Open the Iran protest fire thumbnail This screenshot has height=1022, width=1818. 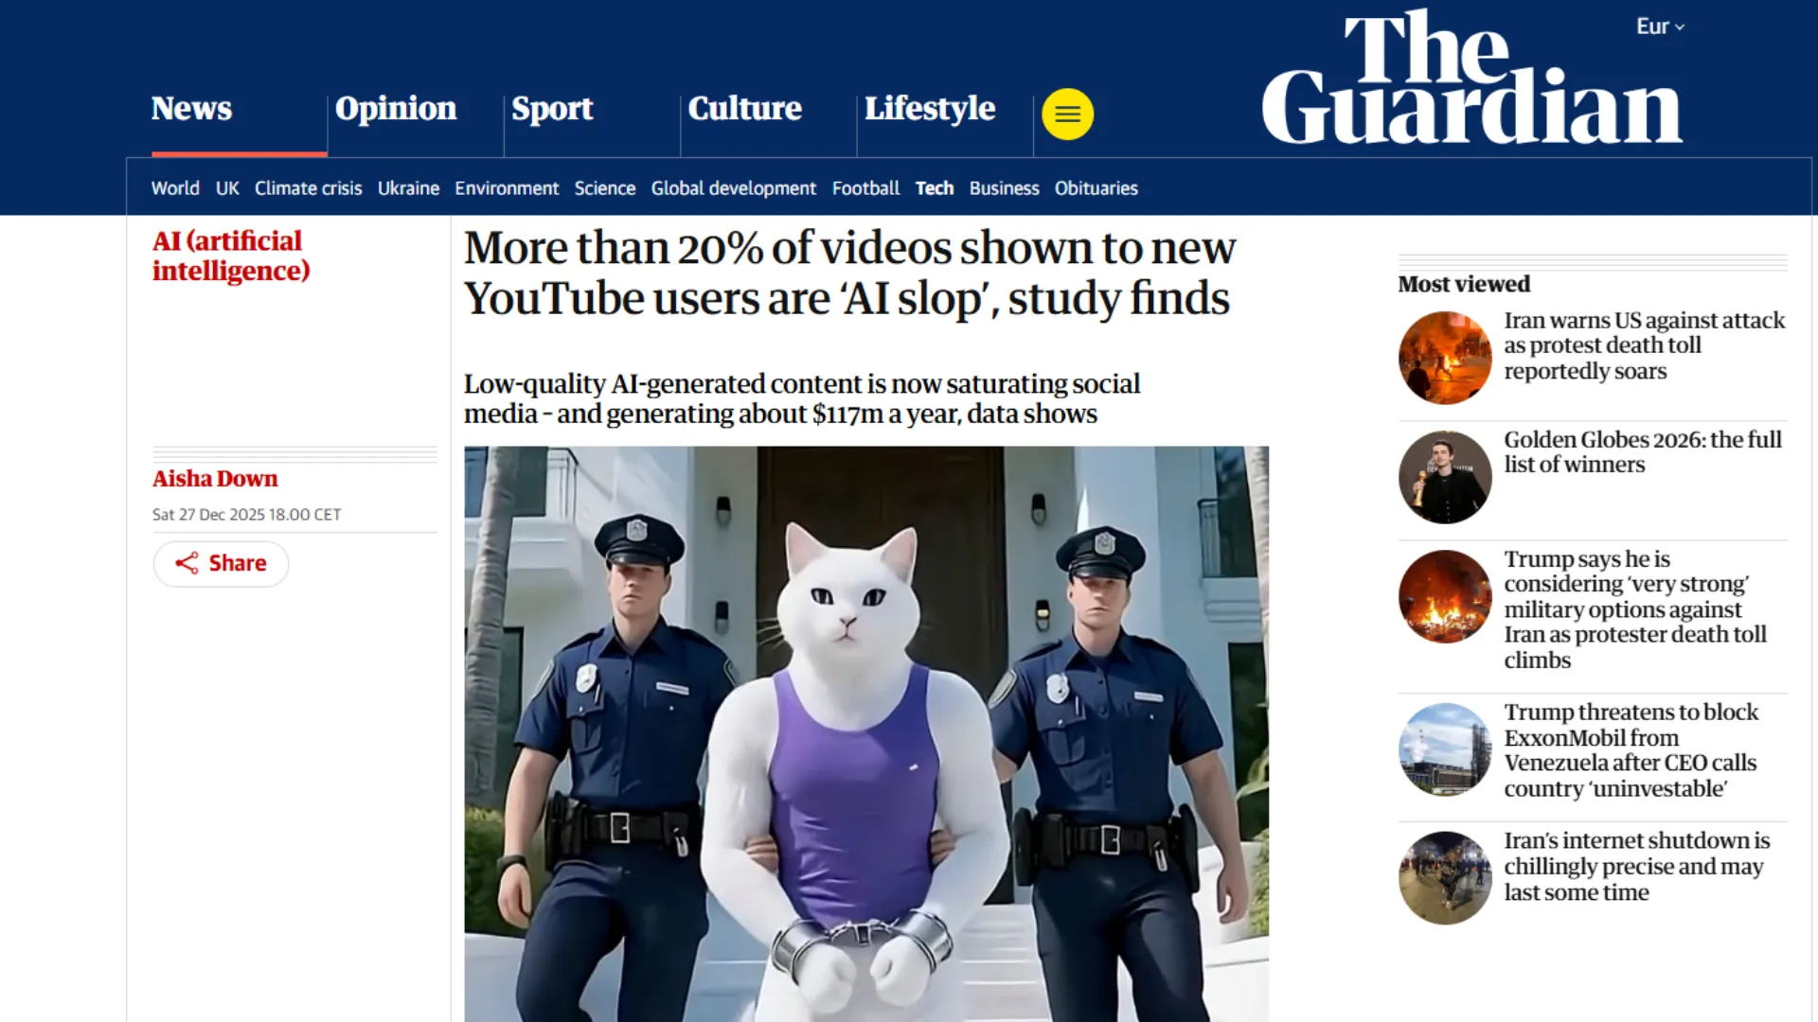[1445, 358]
